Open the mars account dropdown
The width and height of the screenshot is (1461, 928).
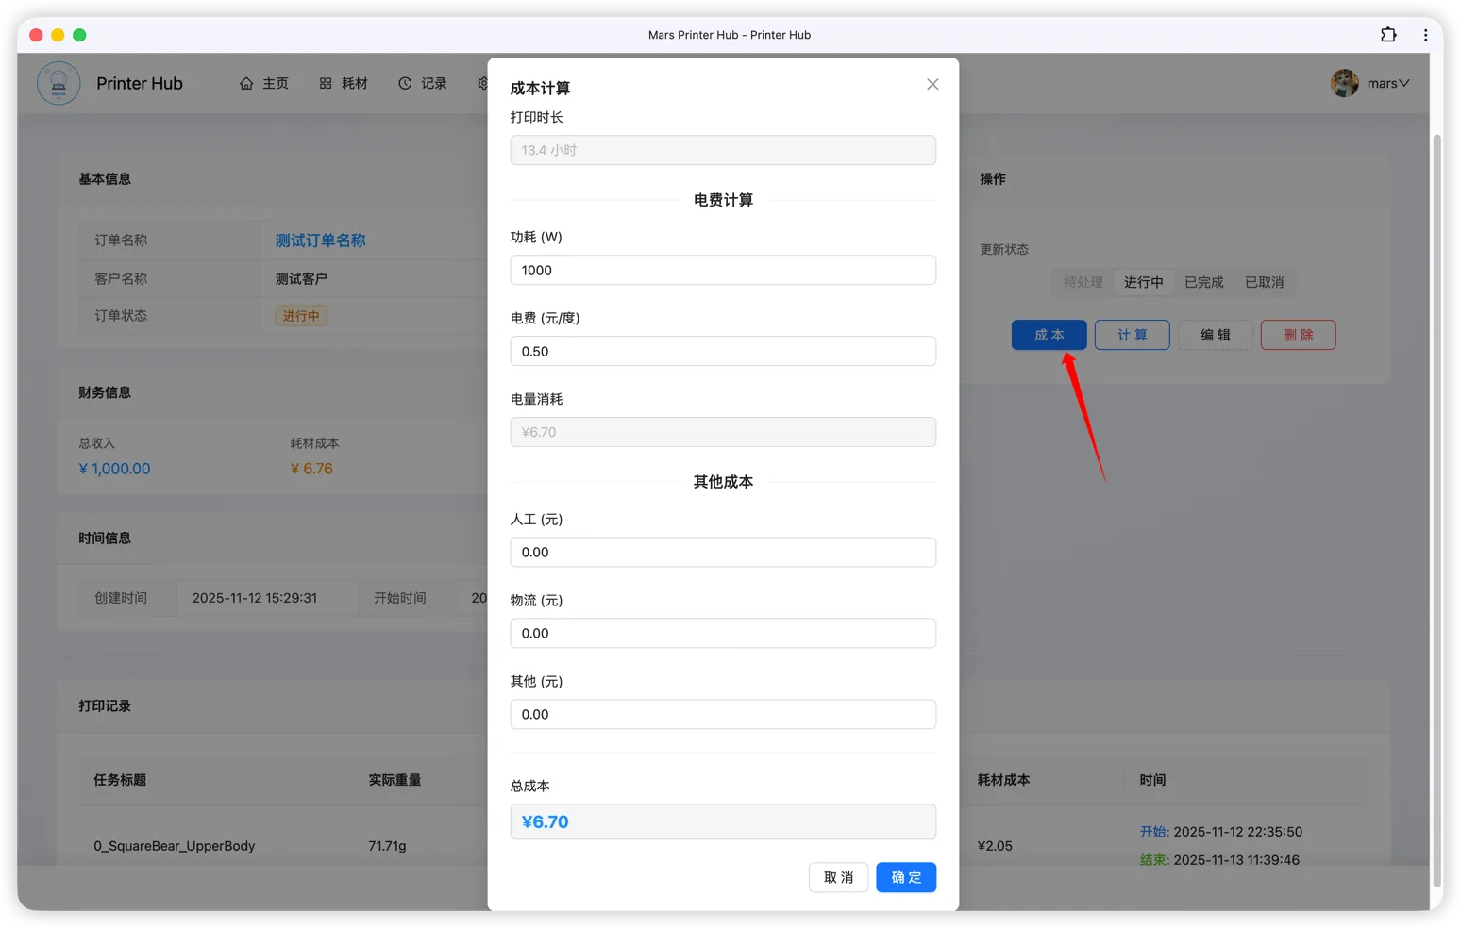click(1385, 83)
